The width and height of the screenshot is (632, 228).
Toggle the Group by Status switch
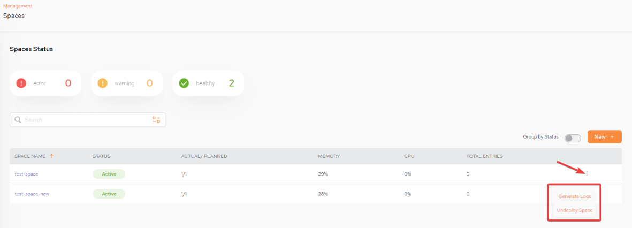(573, 138)
